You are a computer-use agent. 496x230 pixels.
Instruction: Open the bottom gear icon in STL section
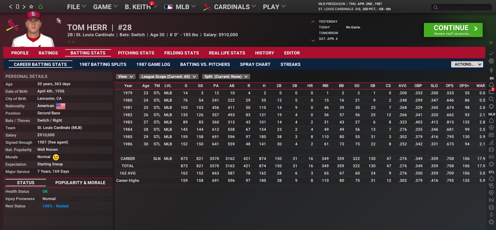(491, 222)
